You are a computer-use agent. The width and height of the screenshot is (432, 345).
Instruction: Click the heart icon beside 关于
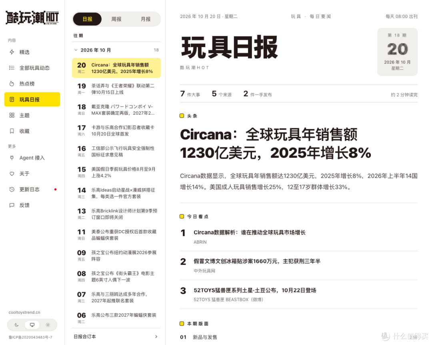12,174
